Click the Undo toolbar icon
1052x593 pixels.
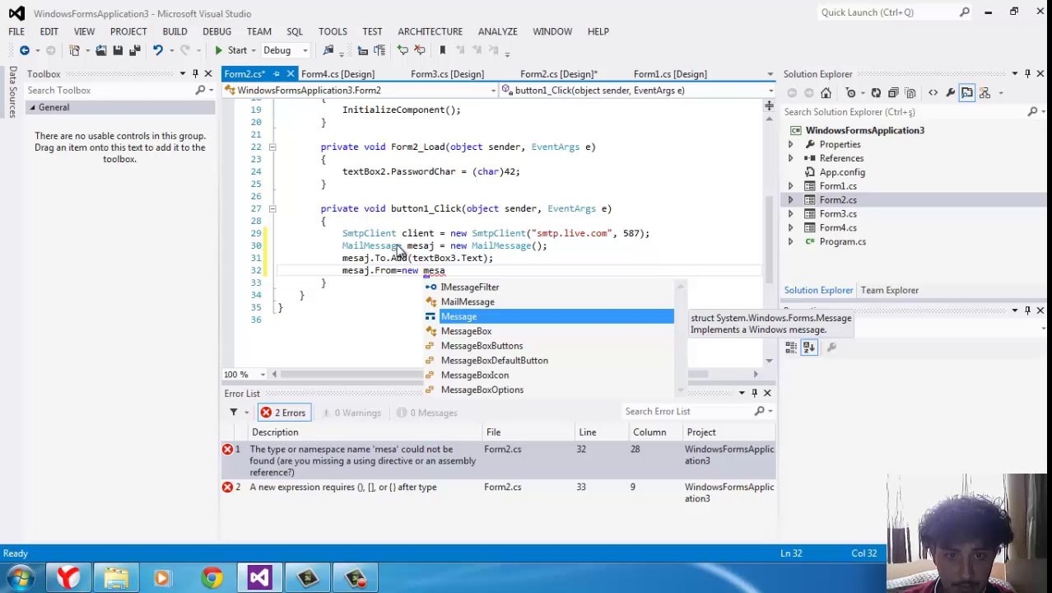click(157, 51)
